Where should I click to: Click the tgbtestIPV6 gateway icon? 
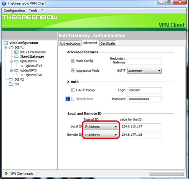pyautogui.click(x=16, y=70)
